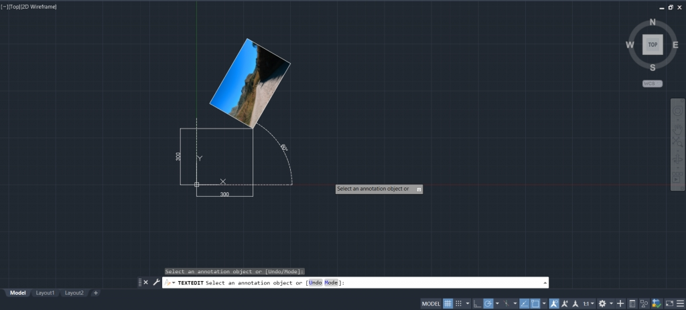Toggle 2D object snap
The height and width of the screenshot is (310, 686).
pyautogui.click(x=535, y=303)
